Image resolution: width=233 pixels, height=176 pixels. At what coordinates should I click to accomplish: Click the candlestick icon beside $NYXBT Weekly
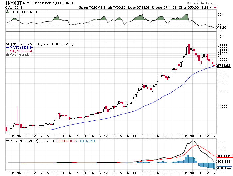click(8, 44)
